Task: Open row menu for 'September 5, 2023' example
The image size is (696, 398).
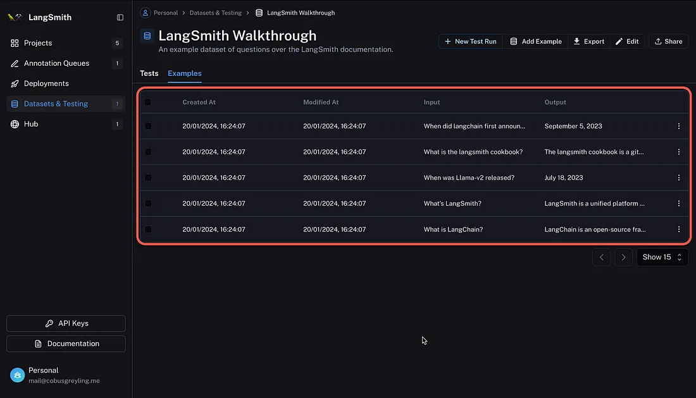Action: (679, 126)
